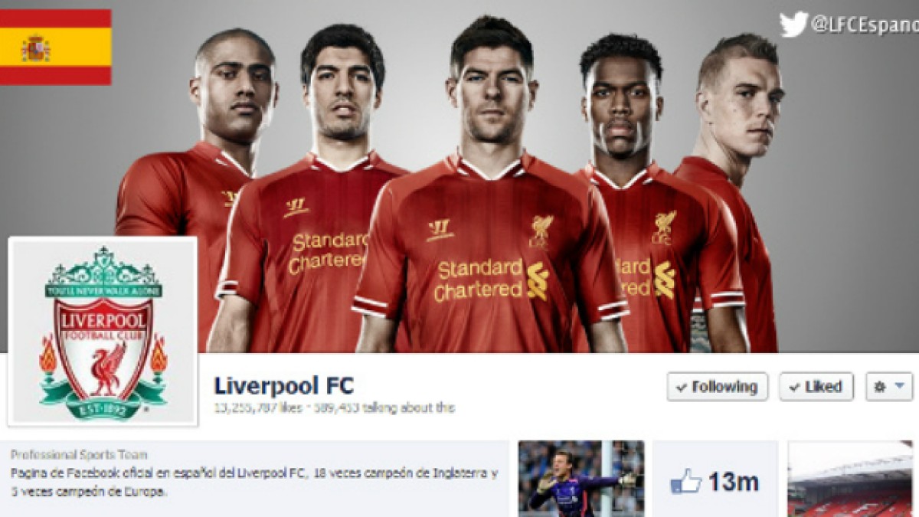Screen dimensions: 919x517
Task: Click the gear settings icon
Action: click(x=880, y=387)
